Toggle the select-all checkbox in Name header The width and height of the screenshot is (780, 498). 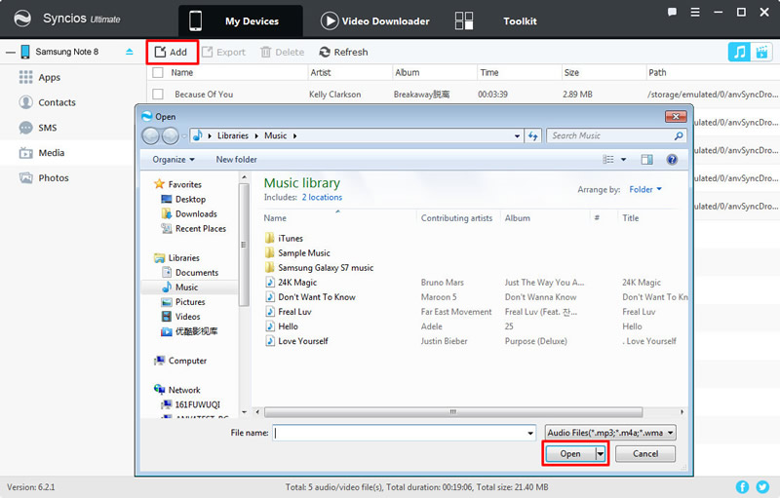(158, 72)
